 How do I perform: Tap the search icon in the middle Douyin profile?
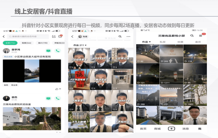(x=120, y=36)
